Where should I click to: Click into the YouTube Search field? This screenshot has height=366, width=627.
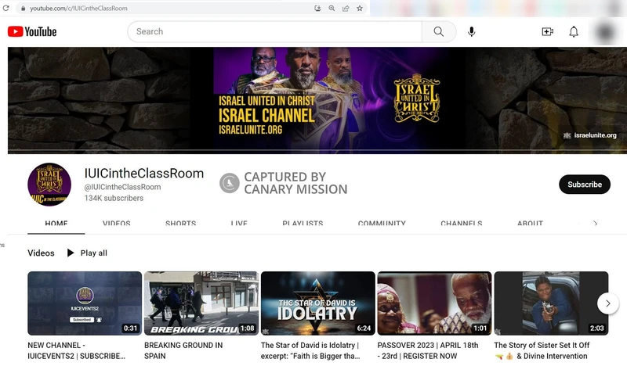pos(275,31)
